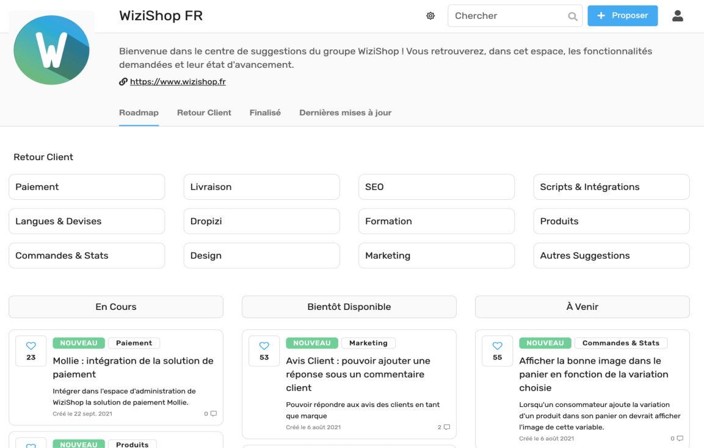Image resolution: width=704 pixels, height=448 pixels.
Task: Click the search magnifier icon
Action: (572, 15)
